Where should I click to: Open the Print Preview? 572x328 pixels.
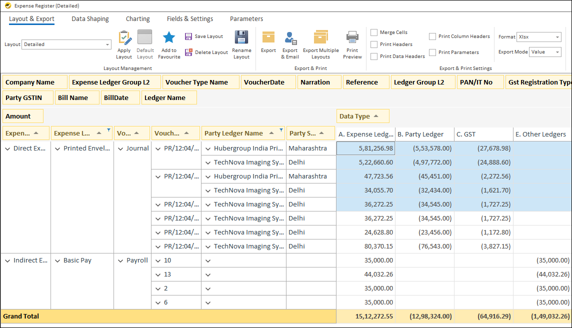pos(352,38)
